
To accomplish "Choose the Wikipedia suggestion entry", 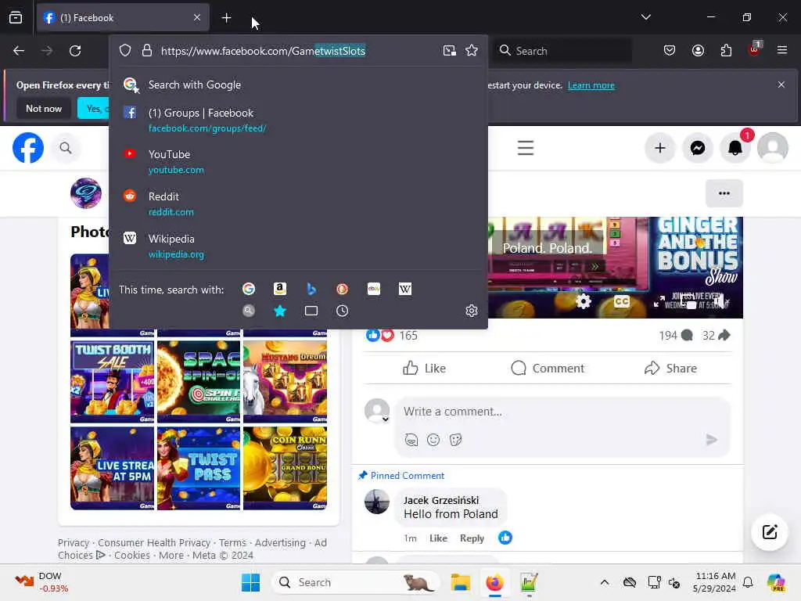I will pyautogui.click(x=298, y=246).
